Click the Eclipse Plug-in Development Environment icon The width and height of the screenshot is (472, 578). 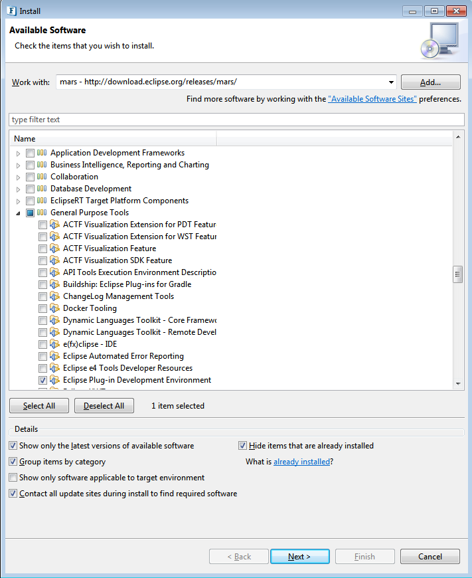click(x=54, y=380)
